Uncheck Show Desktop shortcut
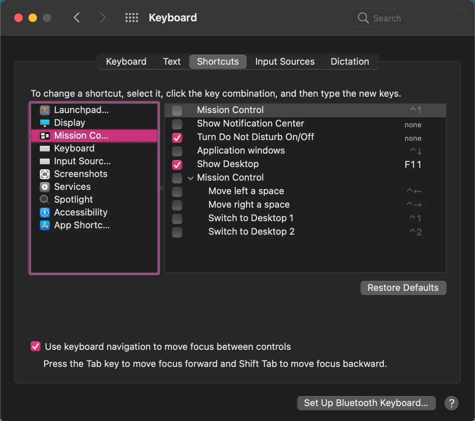Viewport: 475px width, 421px height. (x=177, y=165)
